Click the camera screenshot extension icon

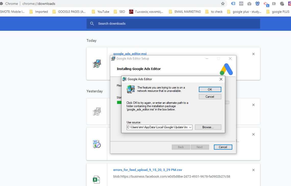[249, 4]
